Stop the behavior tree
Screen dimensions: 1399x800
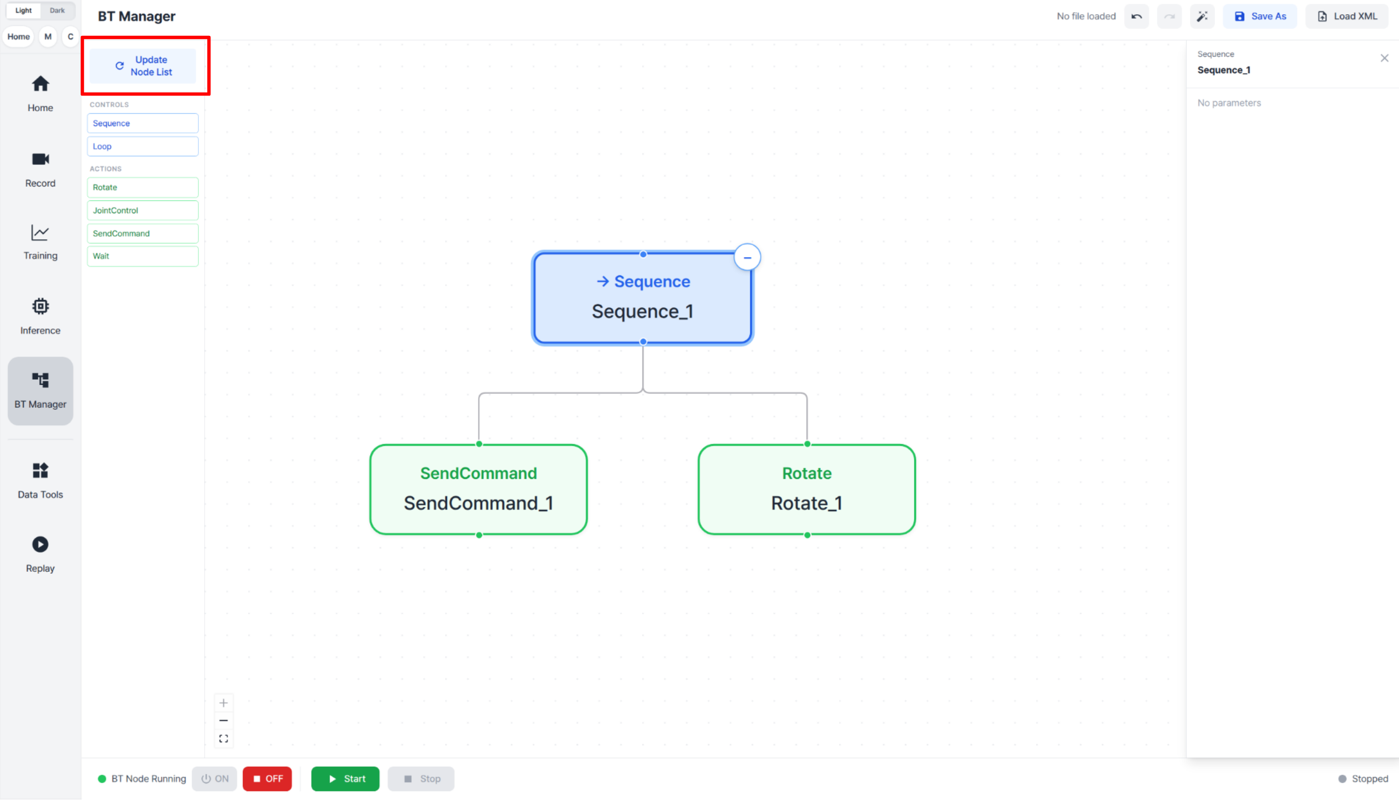(421, 778)
